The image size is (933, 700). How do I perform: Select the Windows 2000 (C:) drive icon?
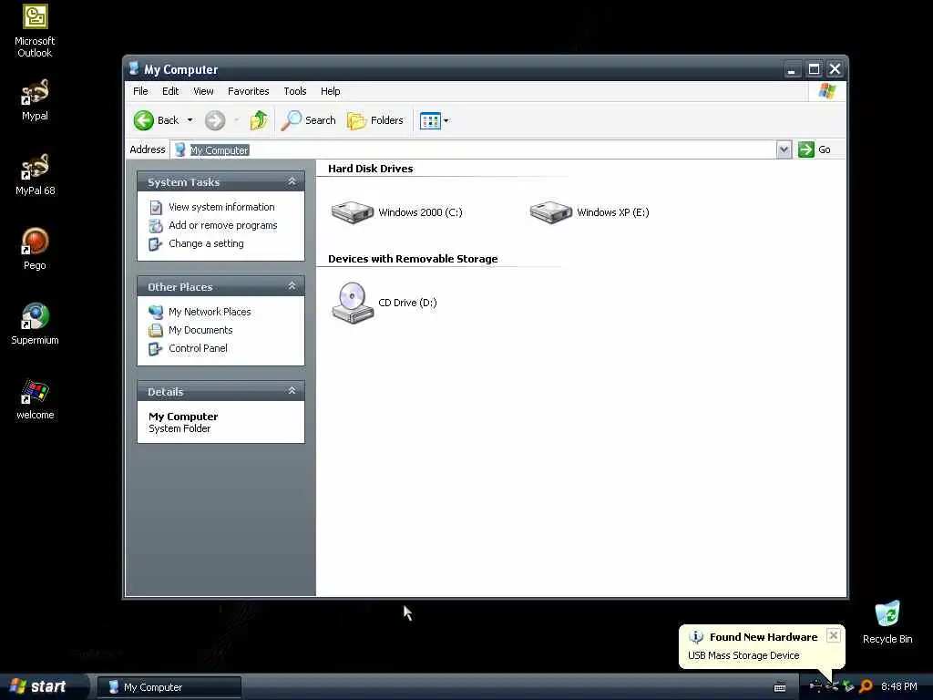(x=353, y=212)
